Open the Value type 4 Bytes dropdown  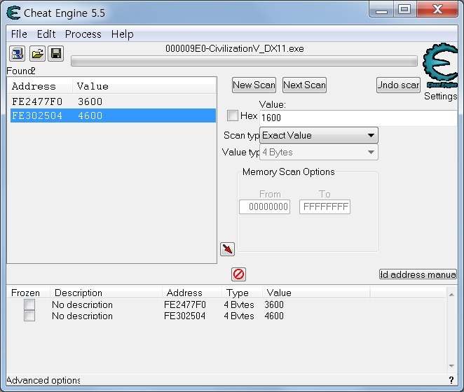(319, 152)
